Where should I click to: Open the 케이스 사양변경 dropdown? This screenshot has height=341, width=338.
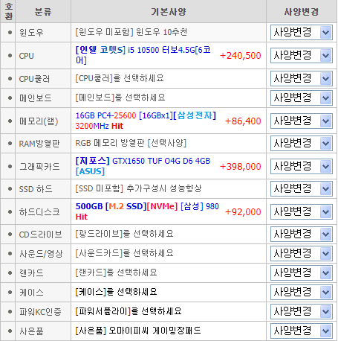click(x=301, y=292)
